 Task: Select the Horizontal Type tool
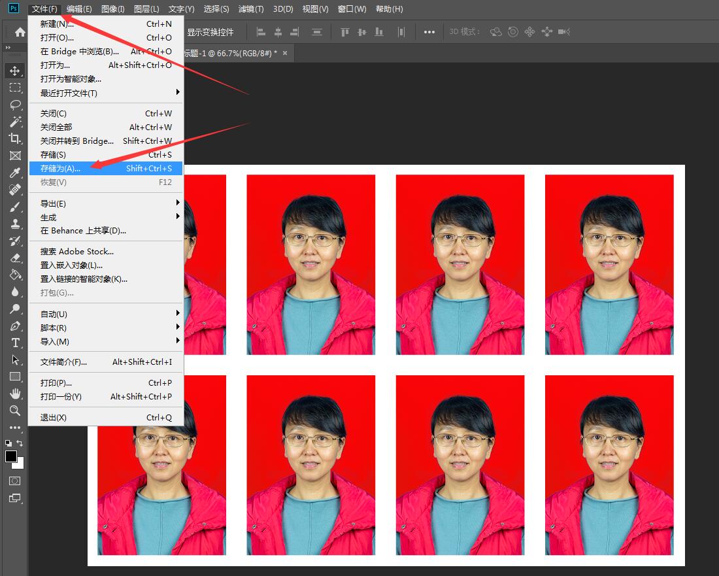(x=14, y=343)
